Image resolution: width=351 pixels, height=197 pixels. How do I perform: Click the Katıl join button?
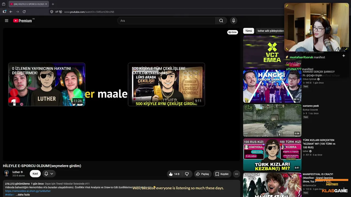pos(35,174)
